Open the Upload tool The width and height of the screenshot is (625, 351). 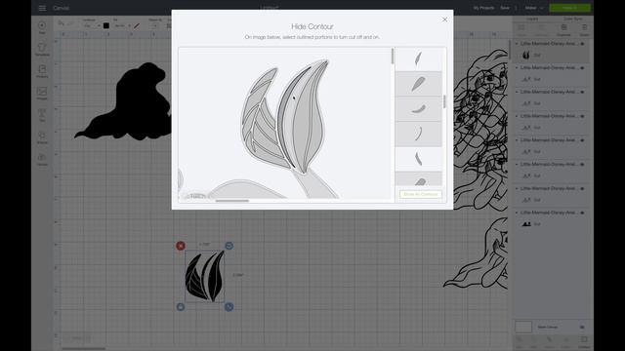42,160
